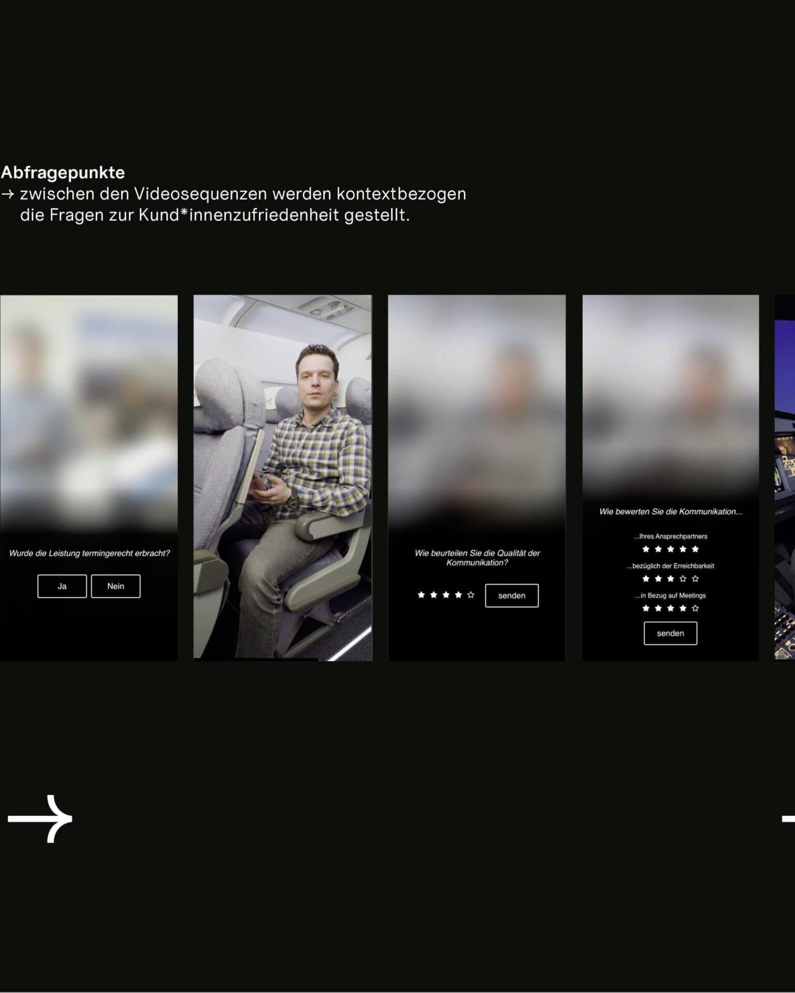Select the first star under Qualität der Kommunikation

click(421, 595)
